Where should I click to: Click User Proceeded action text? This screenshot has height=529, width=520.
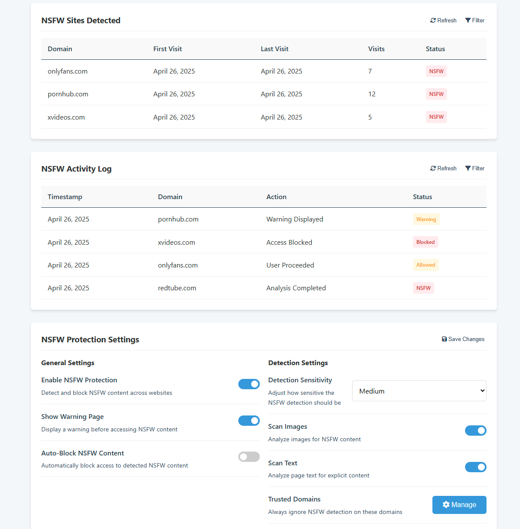click(x=290, y=265)
